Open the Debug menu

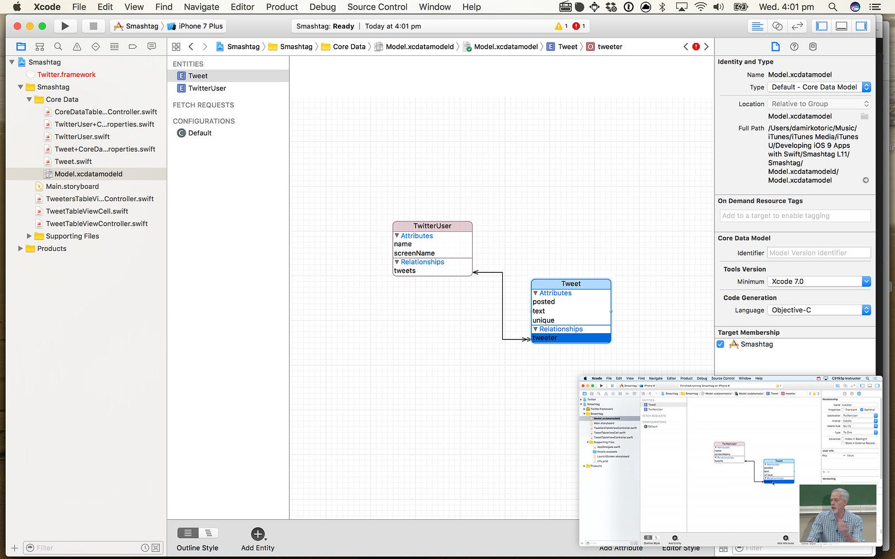tap(322, 7)
